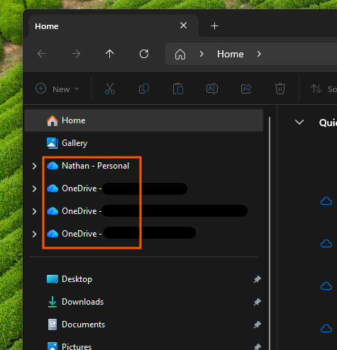The height and width of the screenshot is (350, 337).
Task: Click the Sort button in toolbar
Action: [x=324, y=89]
